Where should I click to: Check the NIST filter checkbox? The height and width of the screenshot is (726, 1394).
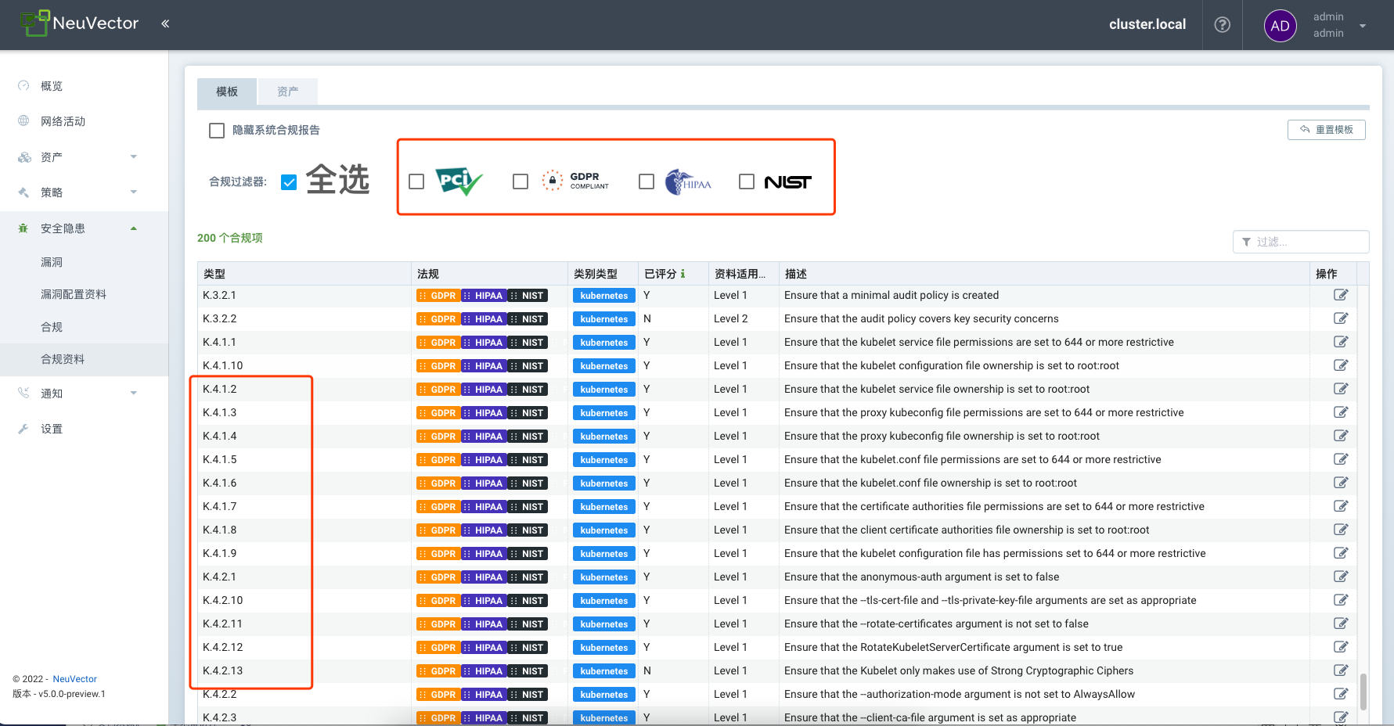click(x=747, y=181)
